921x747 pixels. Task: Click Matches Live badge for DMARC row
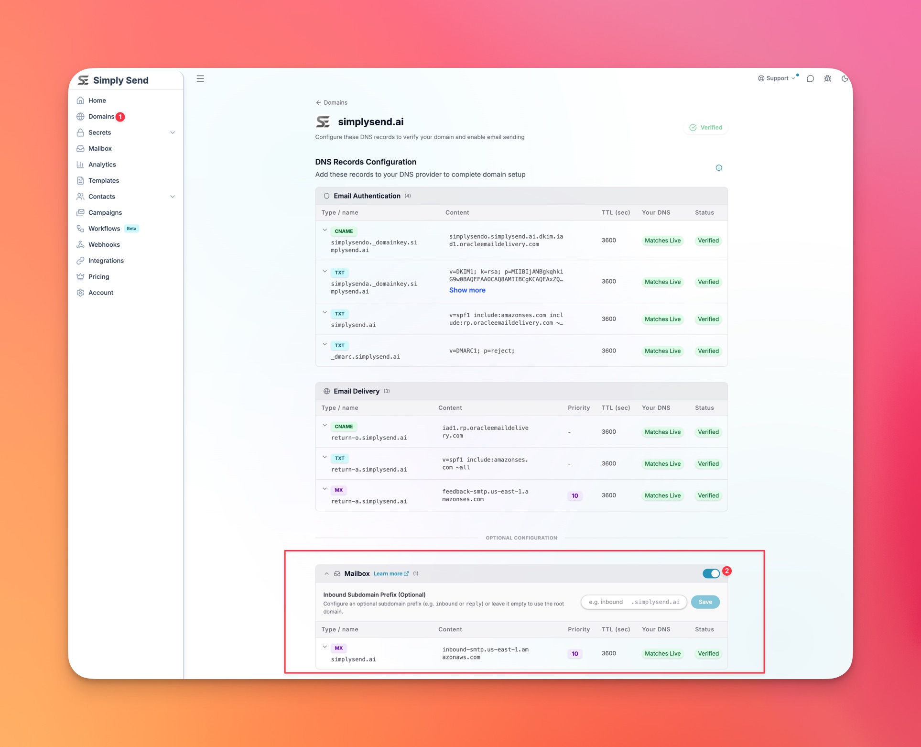tap(662, 351)
